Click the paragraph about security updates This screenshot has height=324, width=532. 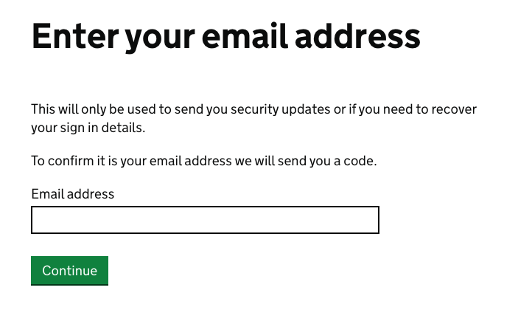(253, 118)
